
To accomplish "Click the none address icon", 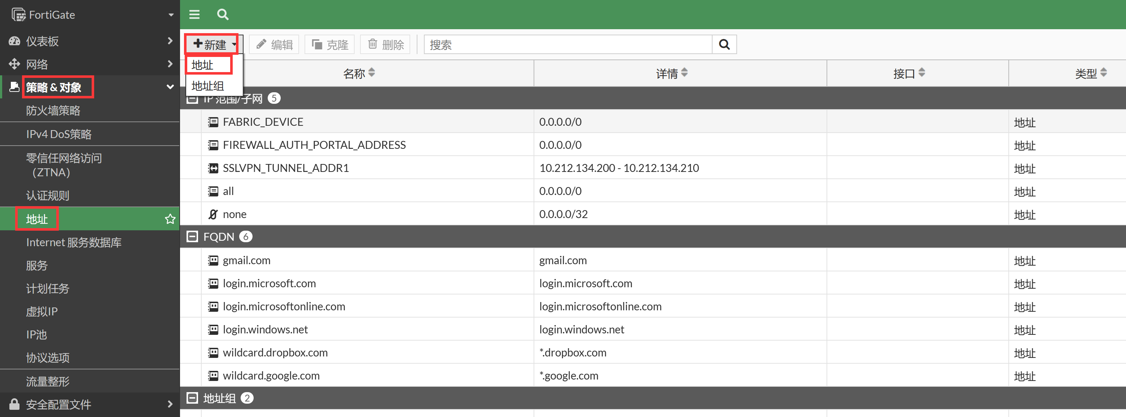I will [213, 214].
